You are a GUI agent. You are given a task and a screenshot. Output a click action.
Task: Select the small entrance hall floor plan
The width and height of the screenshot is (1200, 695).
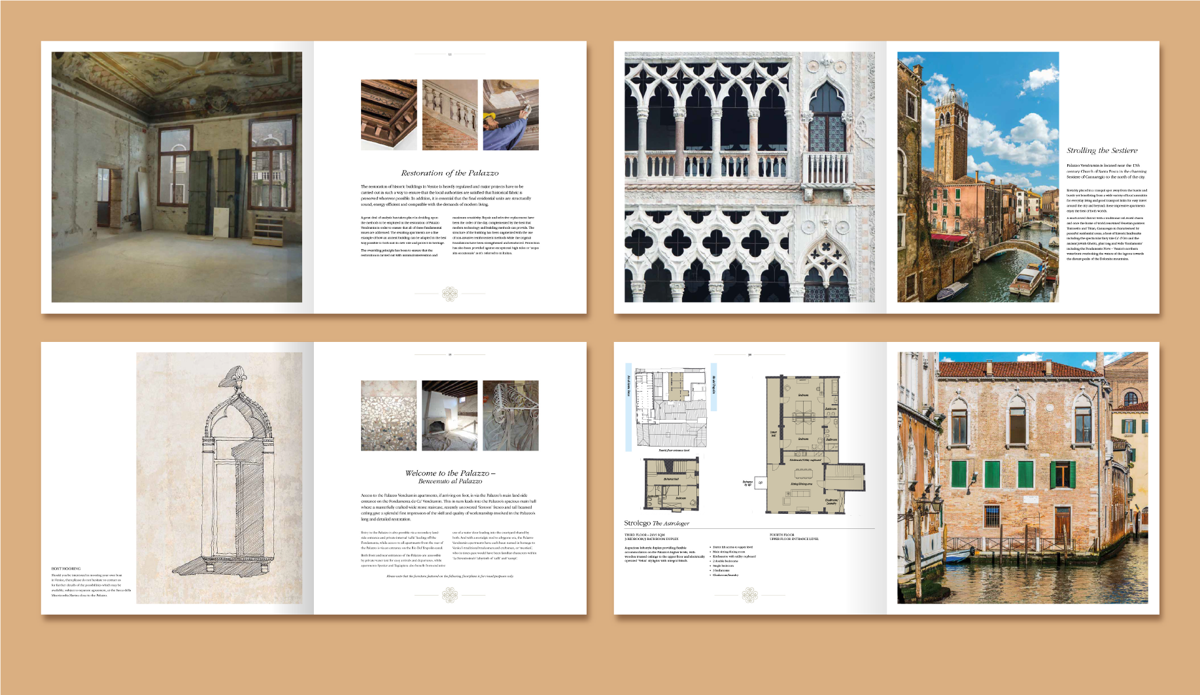(x=672, y=484)
